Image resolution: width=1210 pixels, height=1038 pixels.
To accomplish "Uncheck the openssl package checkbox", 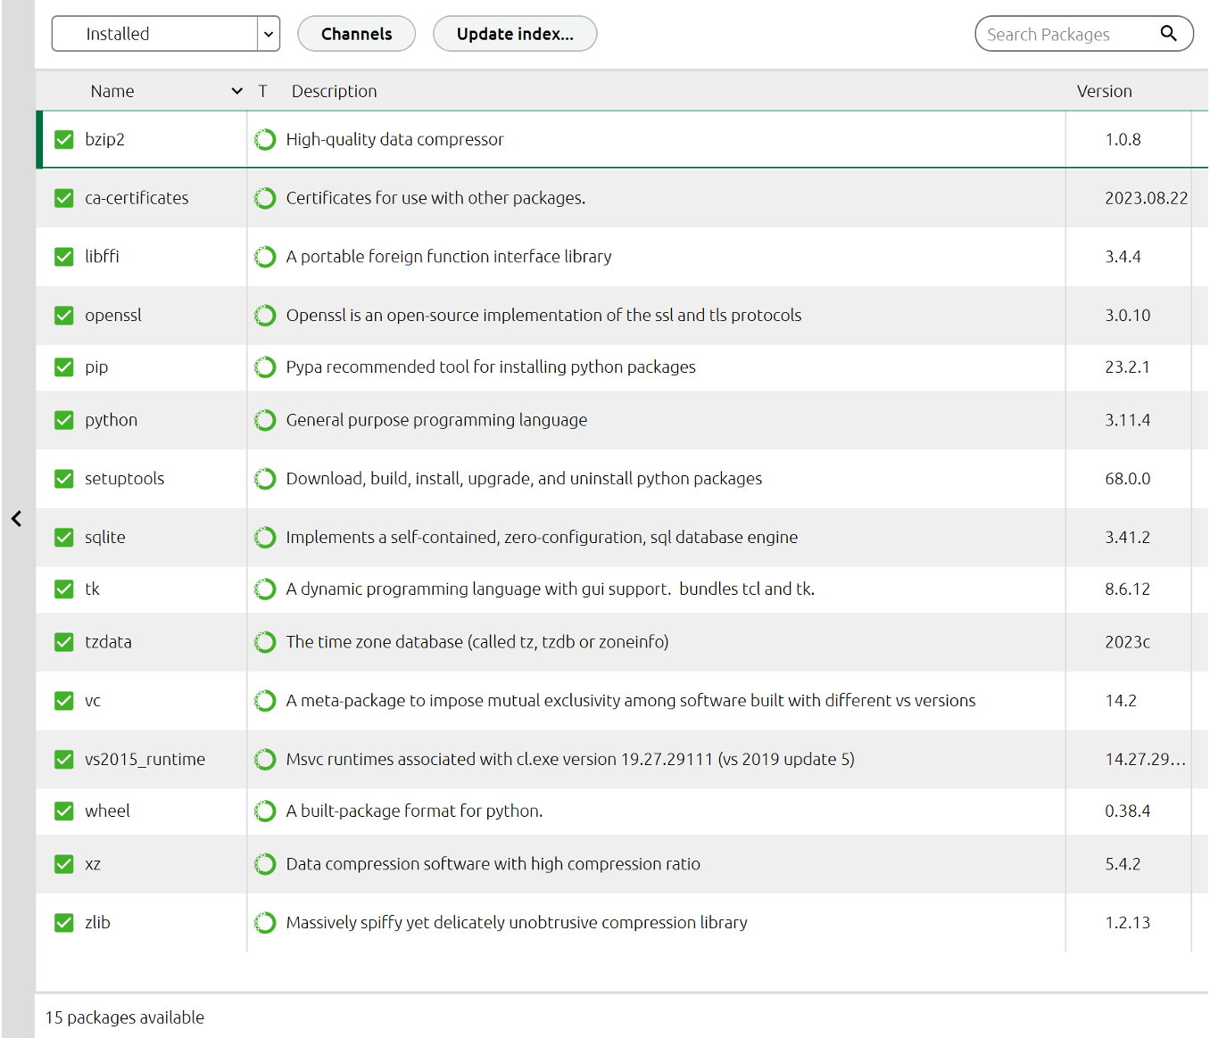I will (64, 316).
